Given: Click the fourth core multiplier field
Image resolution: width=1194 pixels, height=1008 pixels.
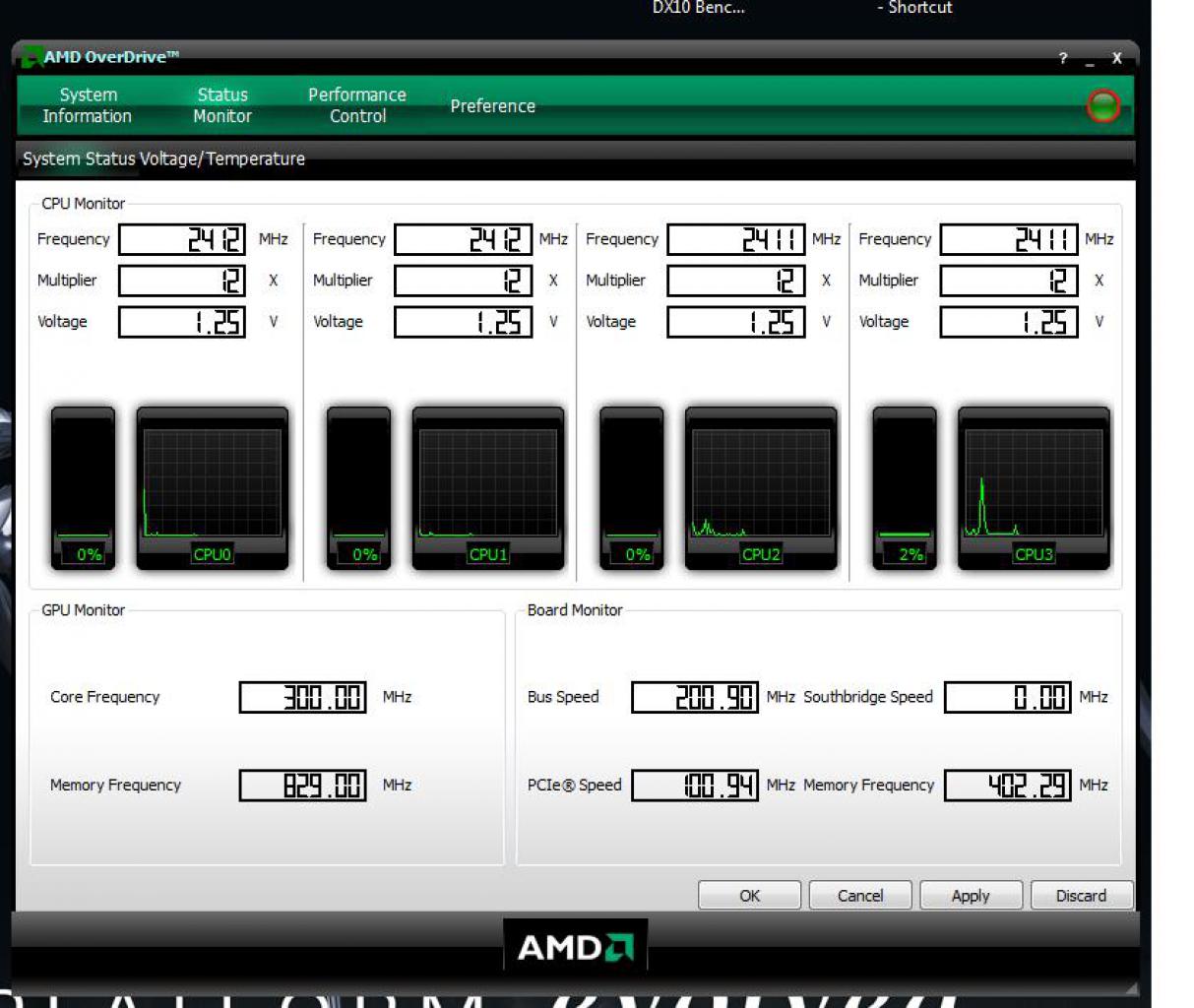Looking at the screenshot, I should (1009, 281).
